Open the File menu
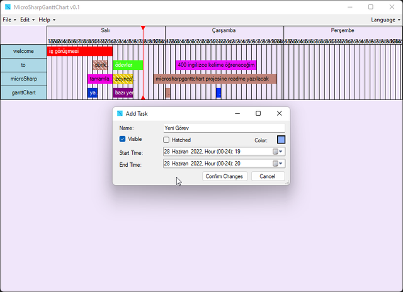Screen dimensions: 403x292 tap(9, 20)
